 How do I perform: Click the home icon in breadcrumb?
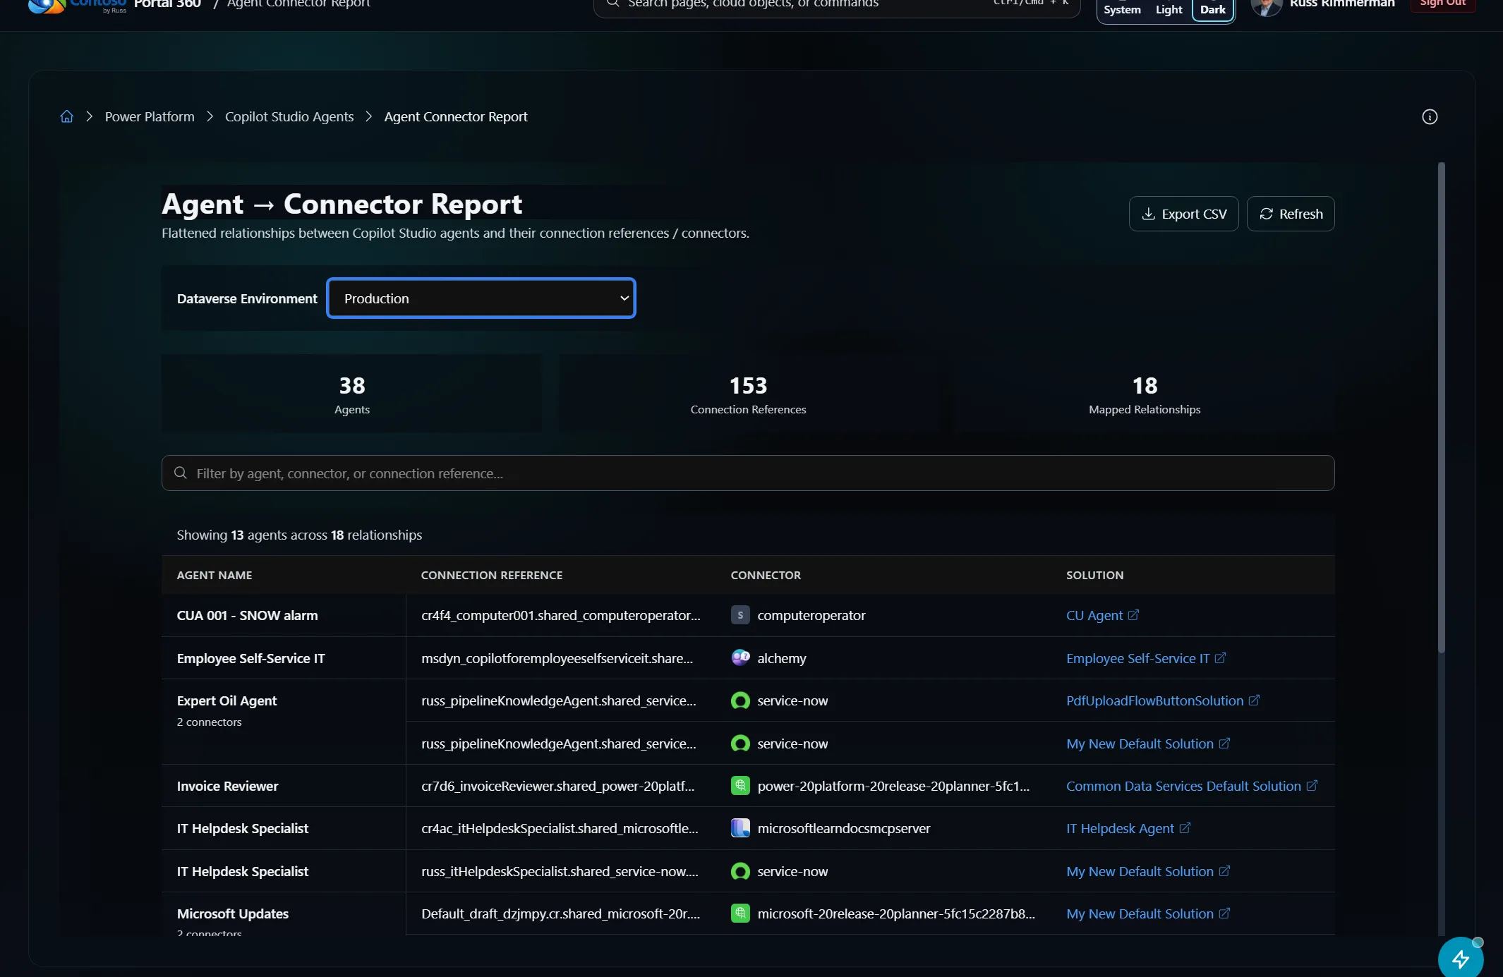[x=67, y=116]
